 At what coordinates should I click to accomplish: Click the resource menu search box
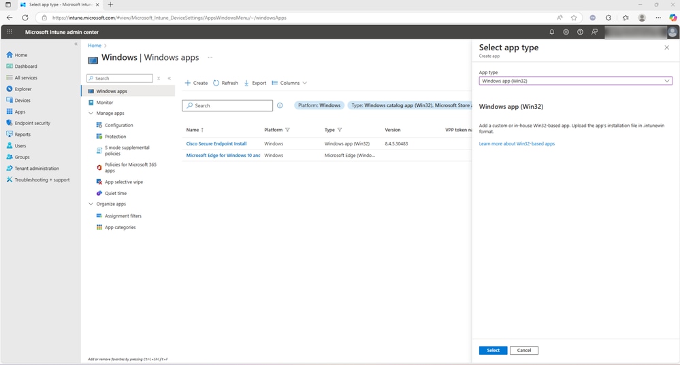pyautogui.click(x=120, y=78)
